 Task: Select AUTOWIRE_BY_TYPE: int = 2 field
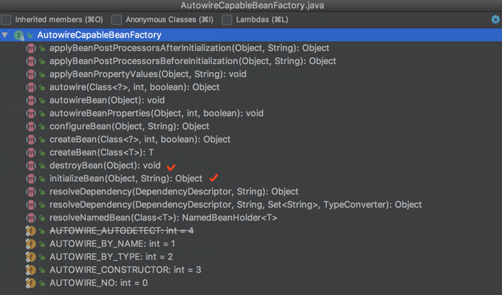coord(111,257)
